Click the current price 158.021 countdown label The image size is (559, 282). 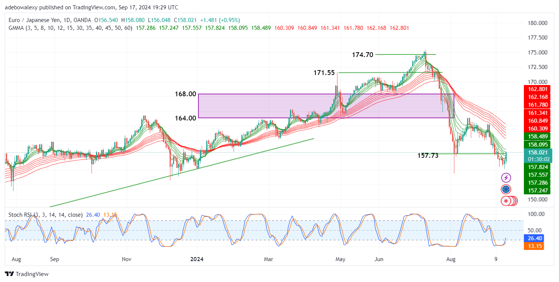[537, 156]
